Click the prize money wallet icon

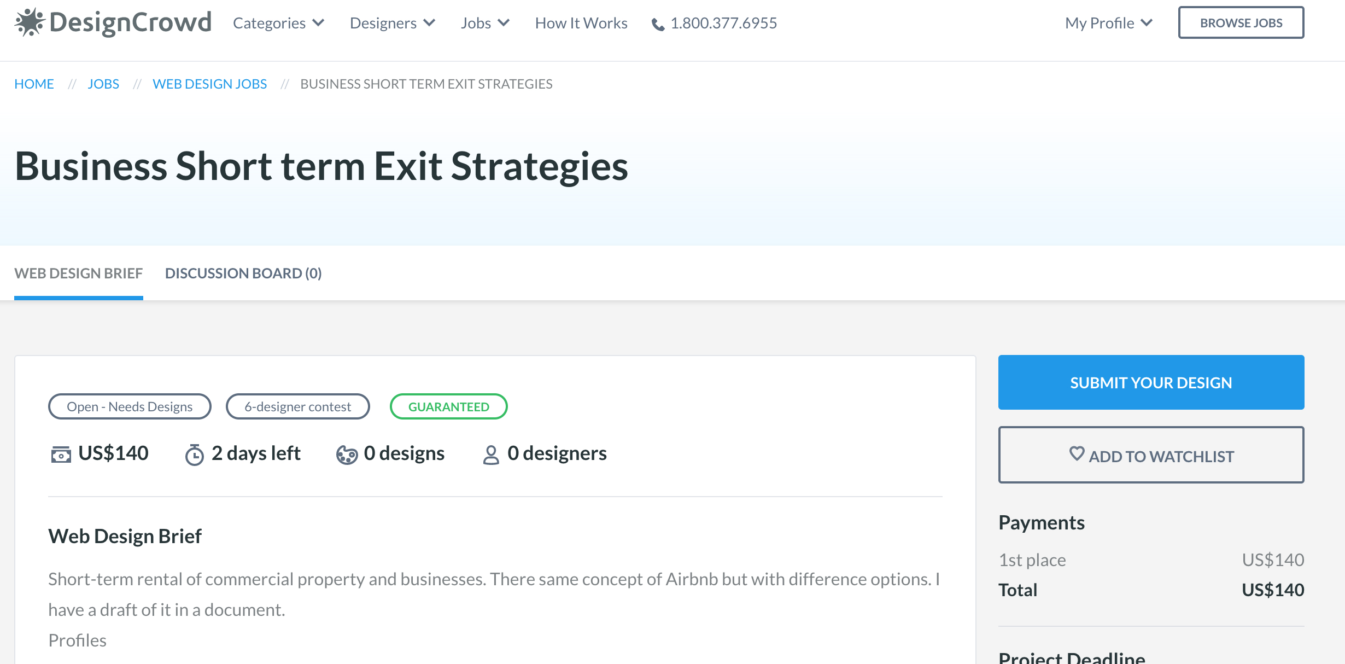[61, 455]
